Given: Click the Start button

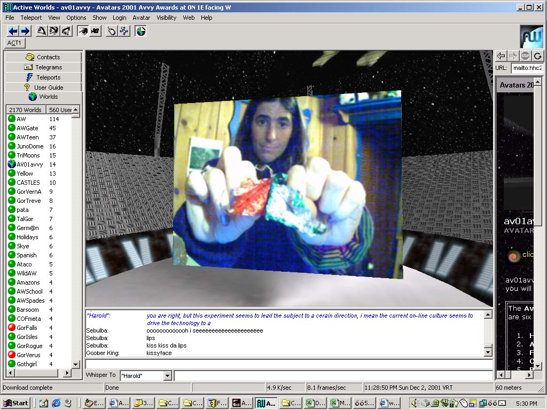Looking at the screenshot, I should point(16,403).
